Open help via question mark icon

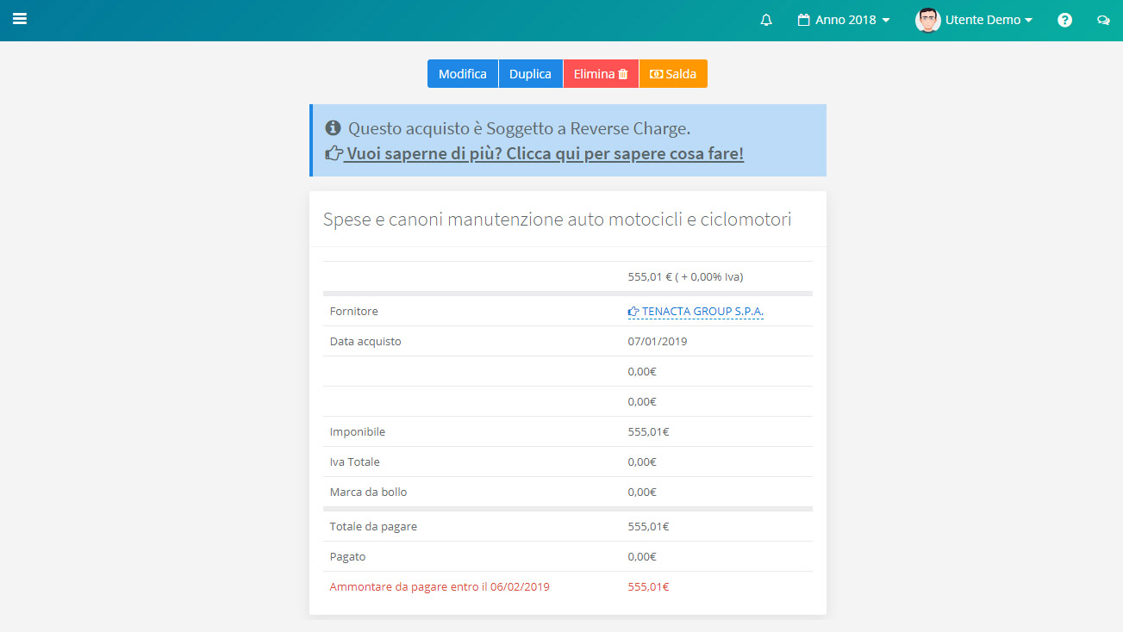(x=1064, y=20)
